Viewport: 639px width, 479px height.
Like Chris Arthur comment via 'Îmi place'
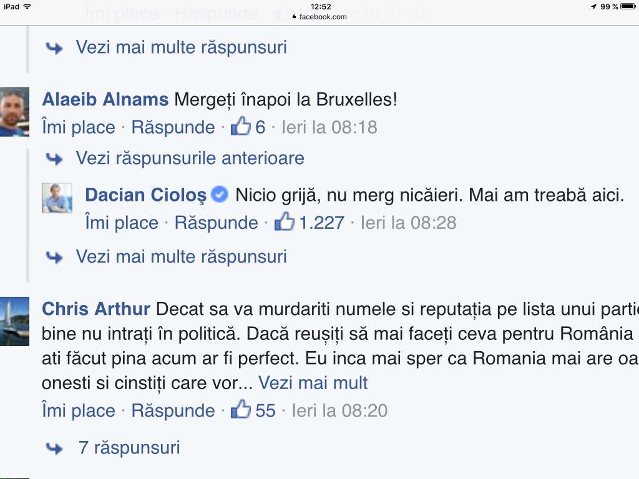(79, 410)
